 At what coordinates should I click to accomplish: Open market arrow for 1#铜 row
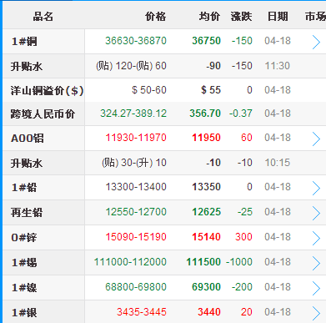316,43
